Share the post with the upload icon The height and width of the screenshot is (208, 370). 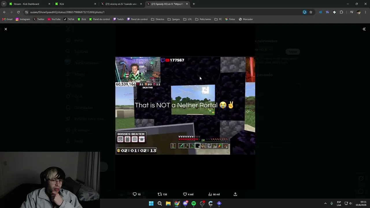235,194
